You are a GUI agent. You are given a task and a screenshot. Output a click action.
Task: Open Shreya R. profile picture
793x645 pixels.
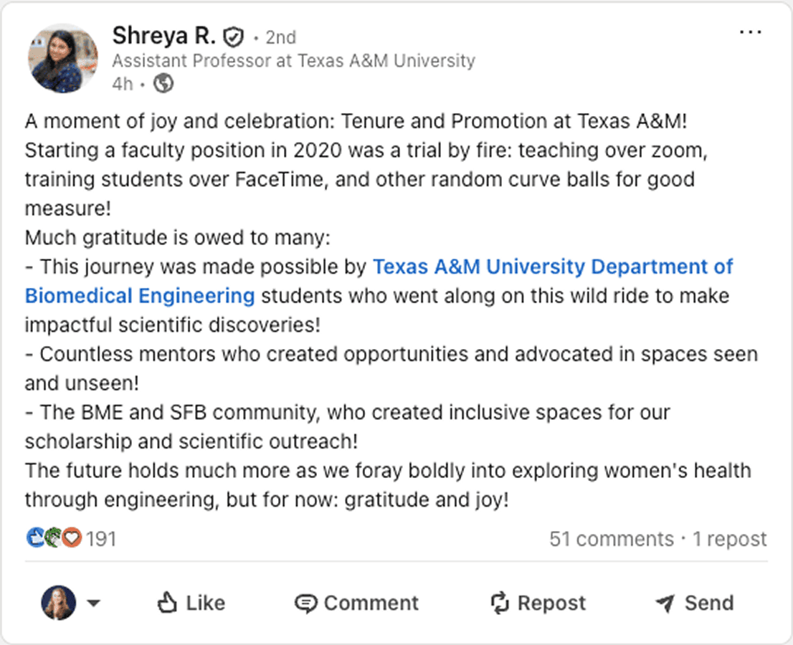[62, 59]
